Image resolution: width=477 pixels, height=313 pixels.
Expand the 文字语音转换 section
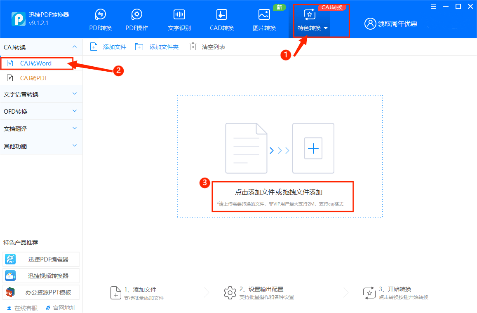41,94
